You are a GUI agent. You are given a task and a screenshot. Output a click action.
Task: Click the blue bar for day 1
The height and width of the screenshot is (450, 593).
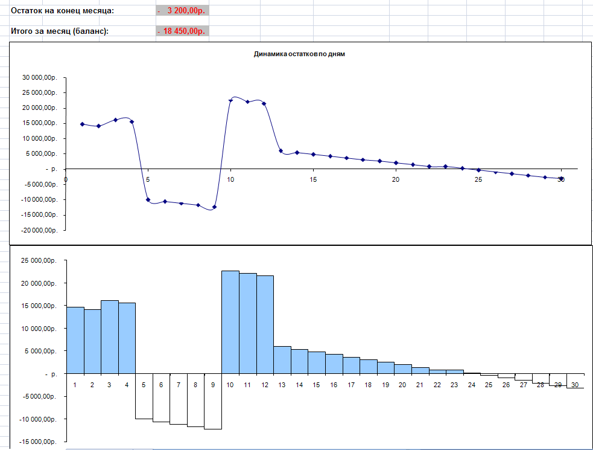75,340
